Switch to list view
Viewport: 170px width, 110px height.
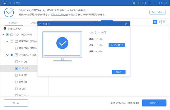[159, 22]
